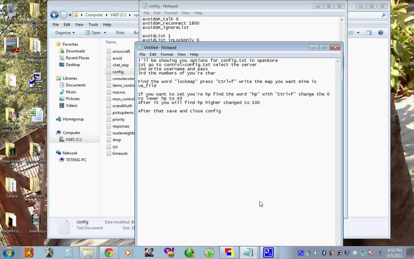Expand the VAIO (C:) breadcrumb arrow
Image resolution: width=414 pixels, height=259 pixels.
point(130,15)
